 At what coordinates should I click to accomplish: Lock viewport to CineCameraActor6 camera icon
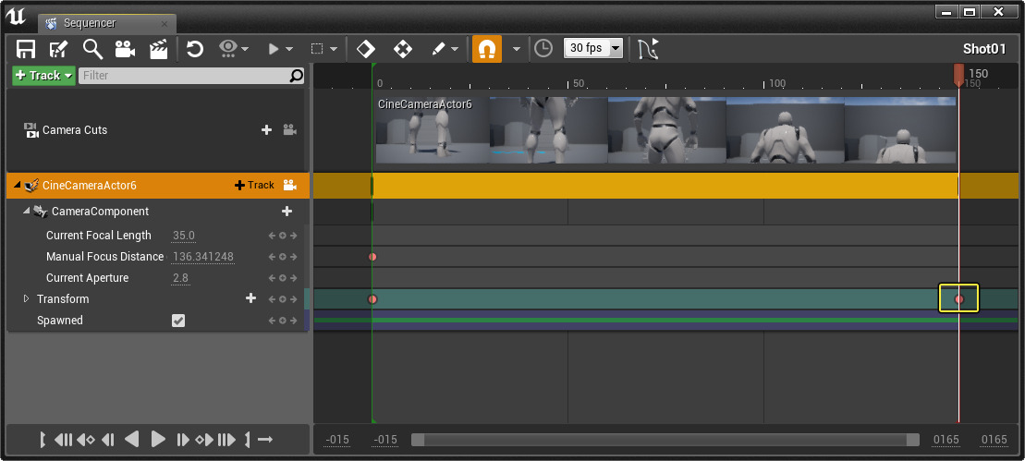[x=290, y=186]
